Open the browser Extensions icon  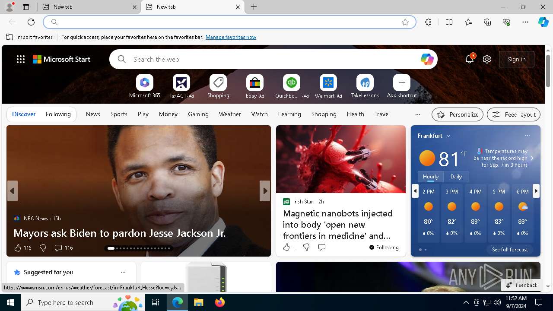[428, 22]
